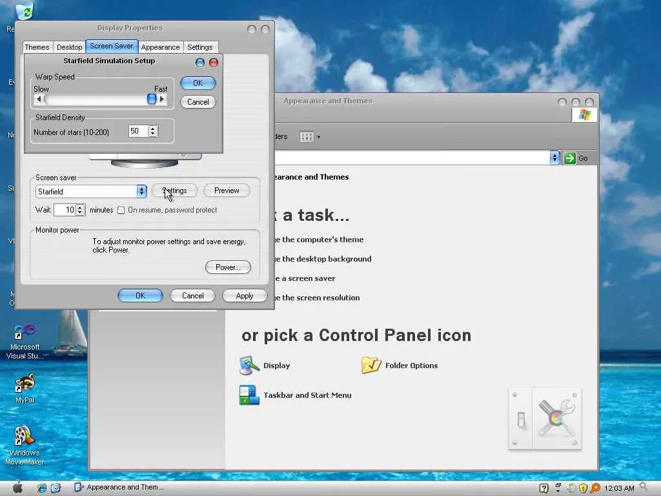The height and width of the screenshot is (496, 661).
Task: Adjust the Number of stars stepper
Action: [x=153, y=131]
